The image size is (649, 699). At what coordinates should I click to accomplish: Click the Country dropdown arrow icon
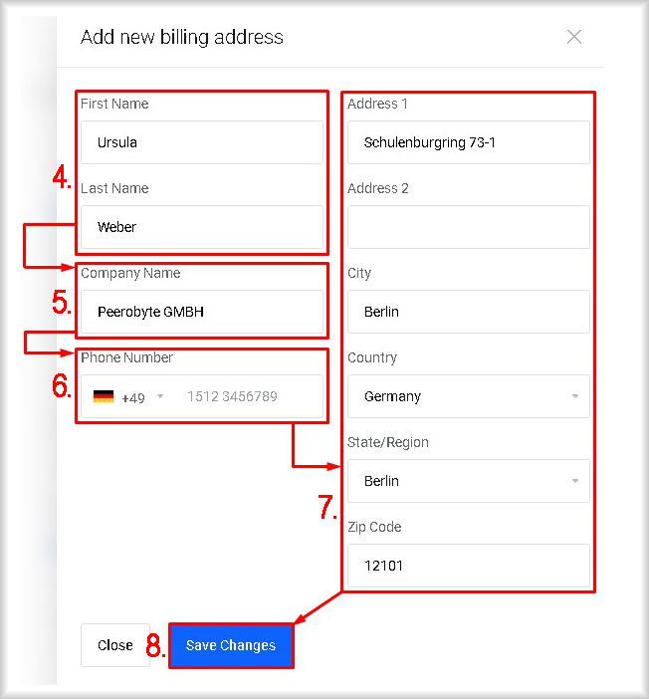(x=575, y=396)
